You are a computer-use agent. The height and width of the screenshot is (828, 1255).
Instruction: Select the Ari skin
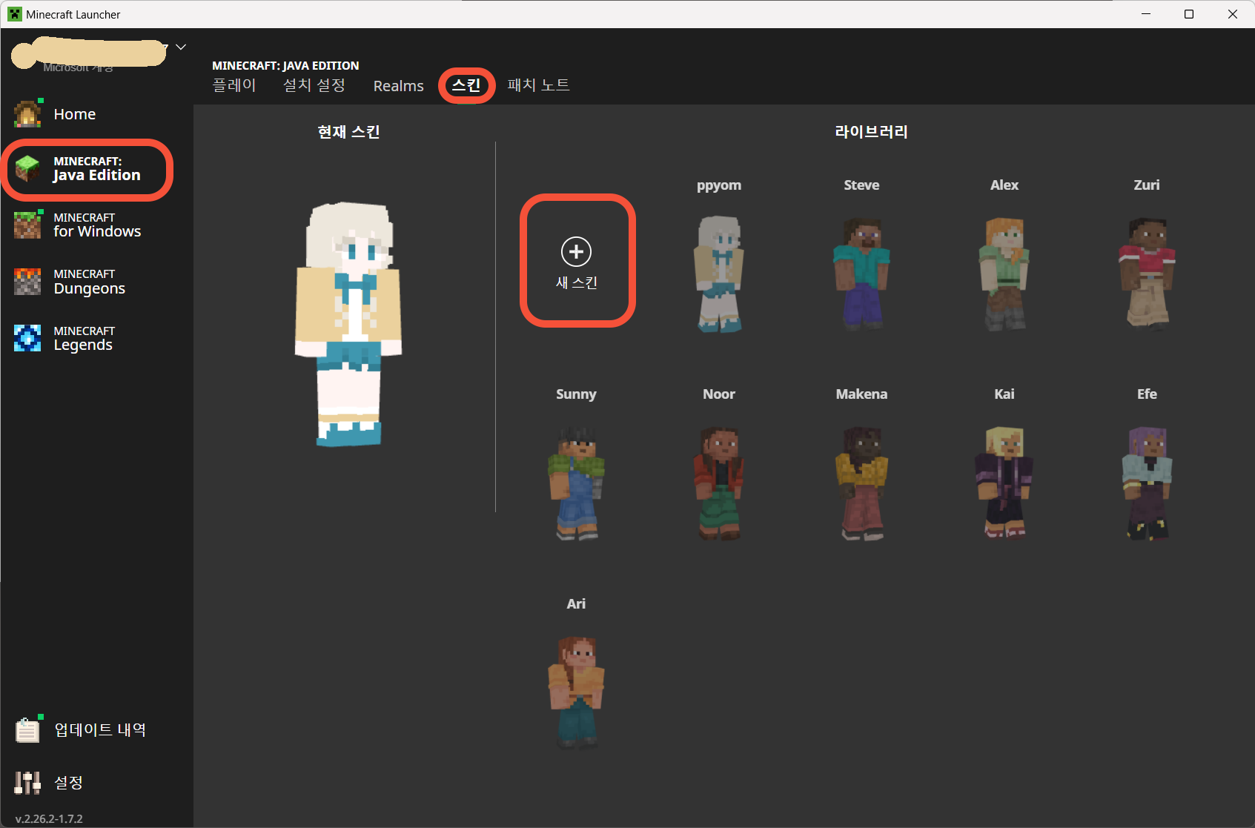[576, 692]
